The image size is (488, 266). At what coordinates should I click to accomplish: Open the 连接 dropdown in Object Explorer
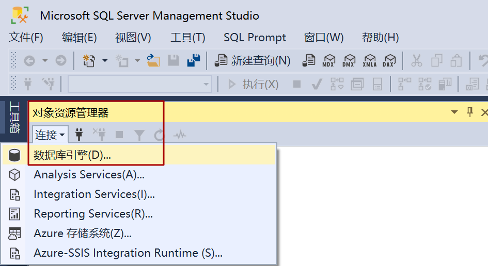50,135
